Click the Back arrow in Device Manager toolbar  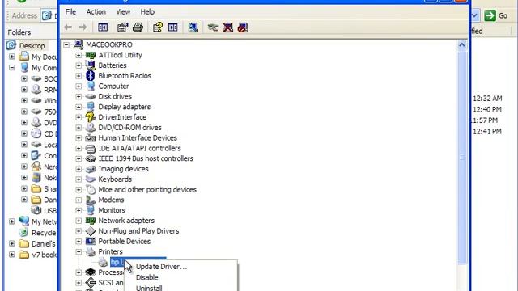point(68,27)
